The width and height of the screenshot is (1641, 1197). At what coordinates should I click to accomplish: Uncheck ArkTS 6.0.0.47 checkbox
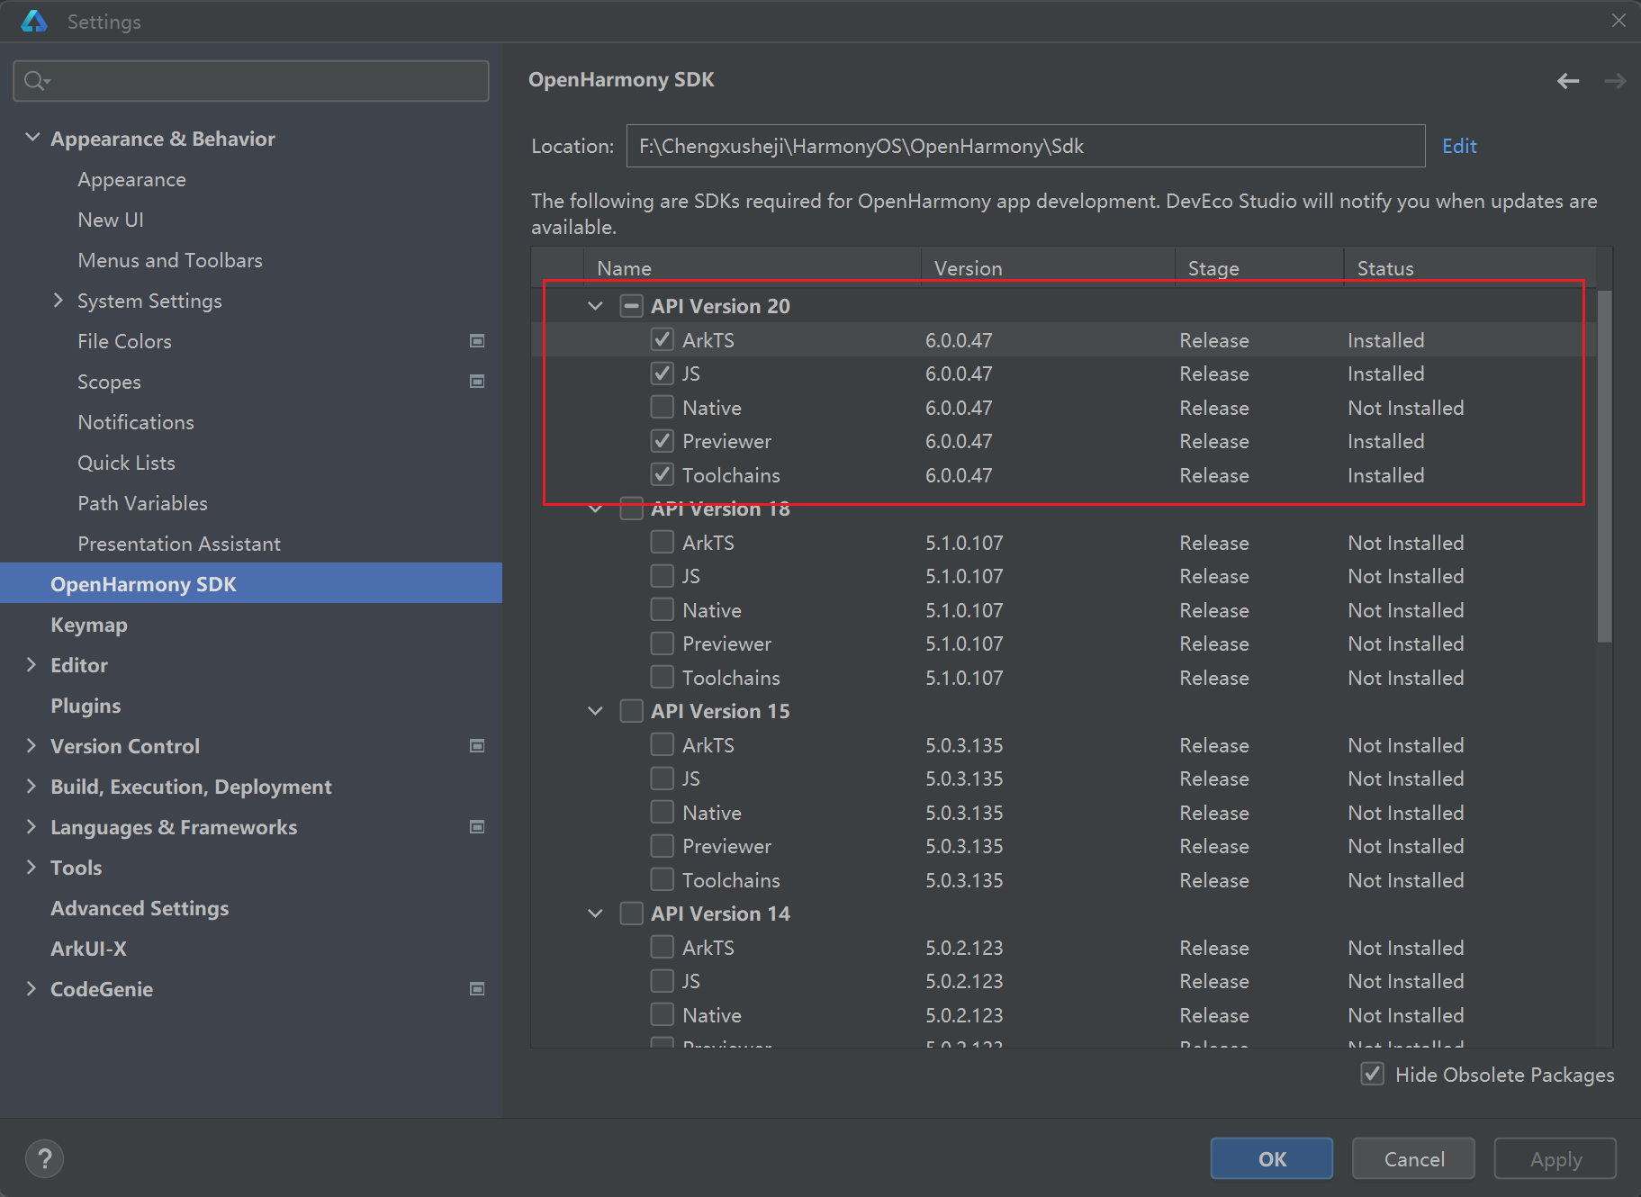[663, 339]
